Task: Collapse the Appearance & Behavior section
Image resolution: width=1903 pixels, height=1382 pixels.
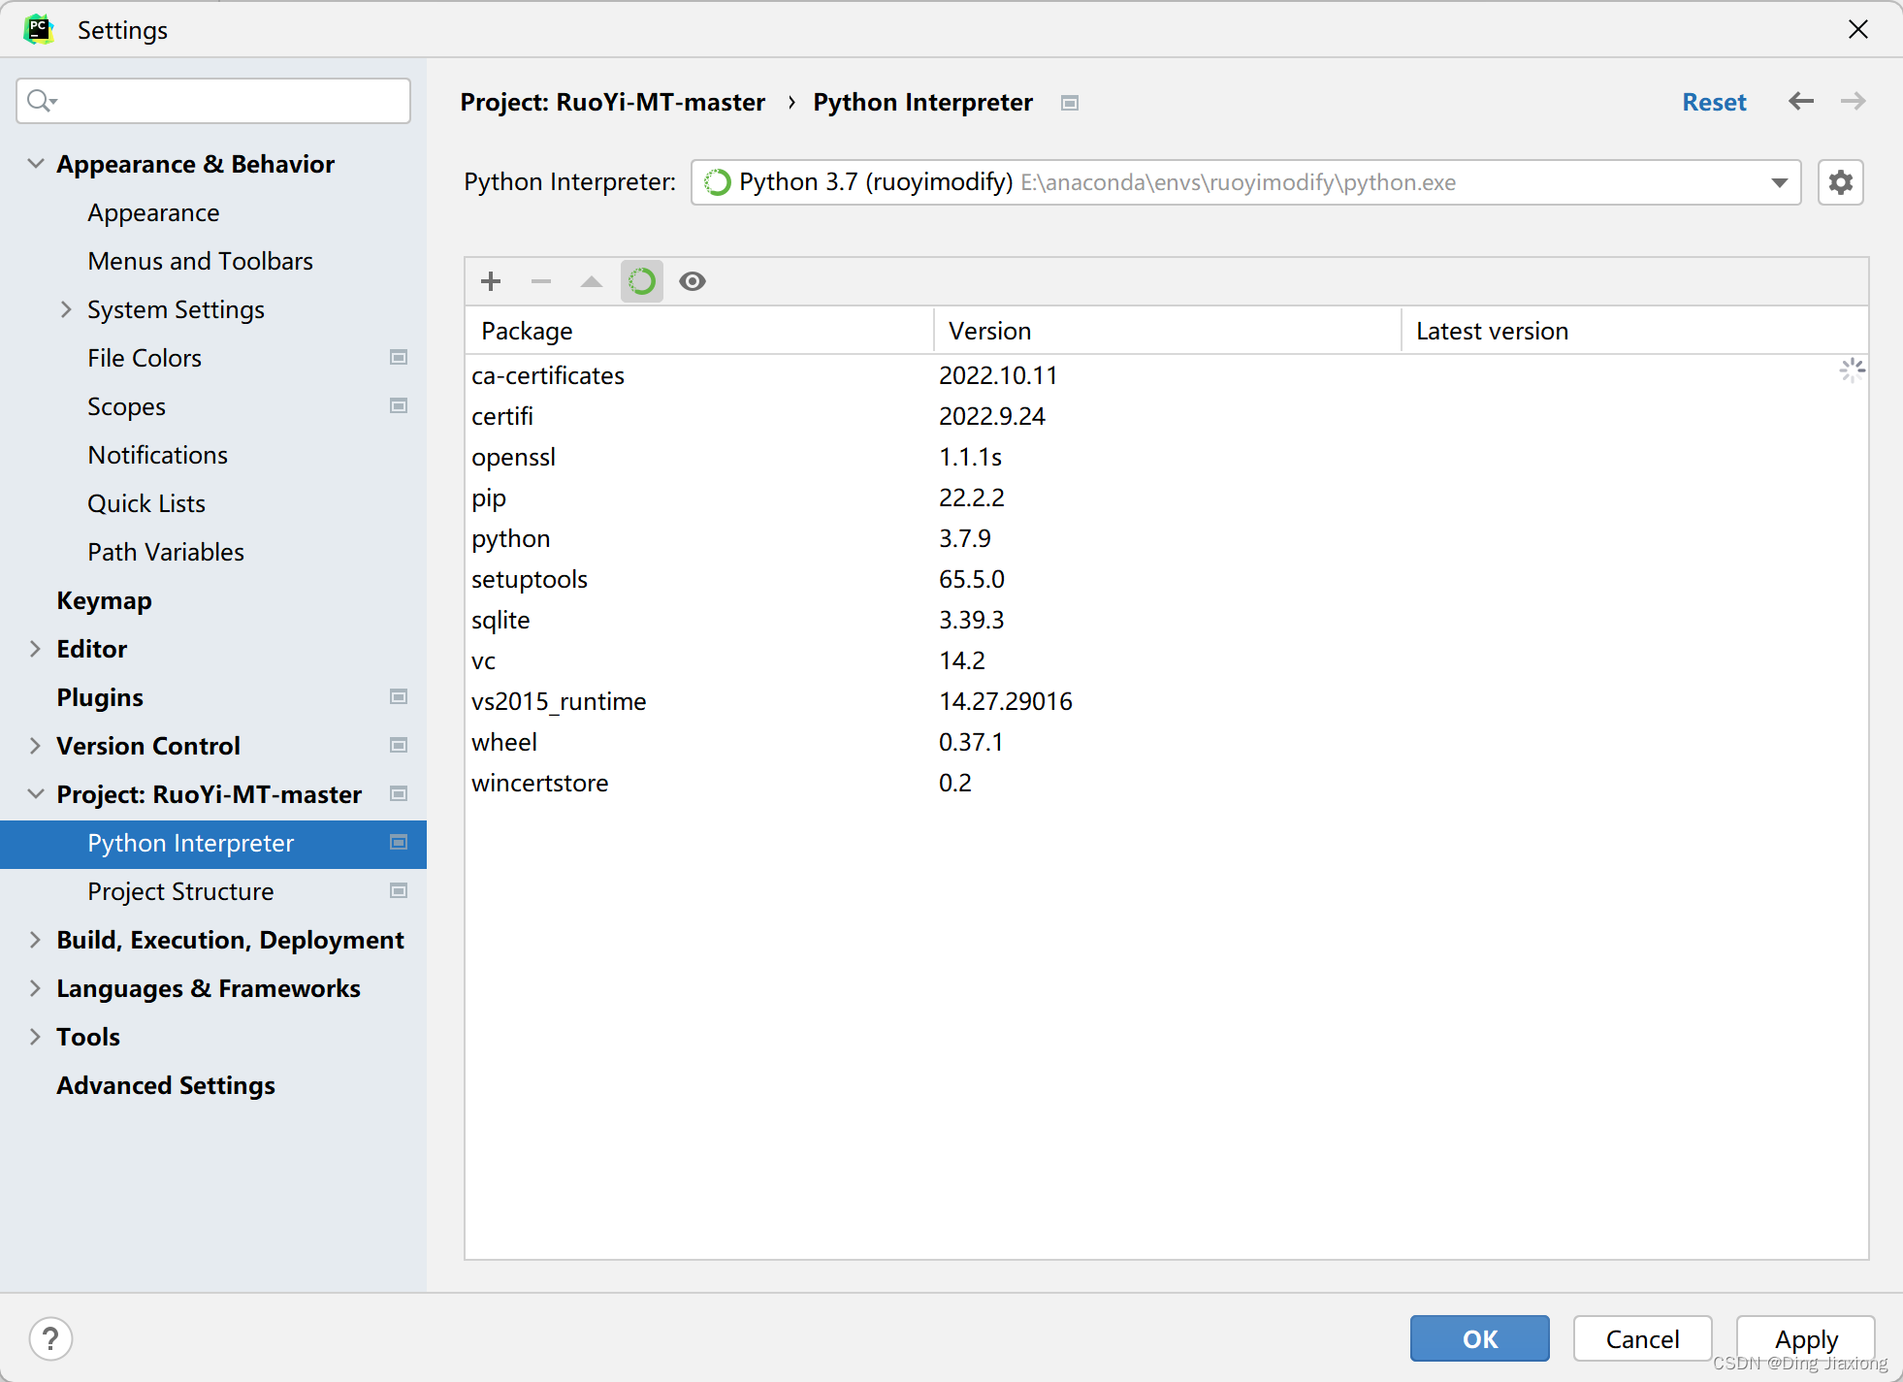Action: click(x=36, y=164)
